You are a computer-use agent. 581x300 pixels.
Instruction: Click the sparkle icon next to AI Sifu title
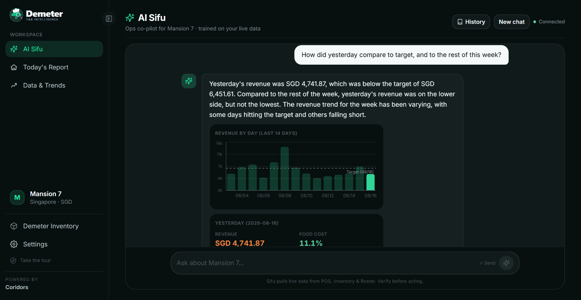[x=130, y=18]
